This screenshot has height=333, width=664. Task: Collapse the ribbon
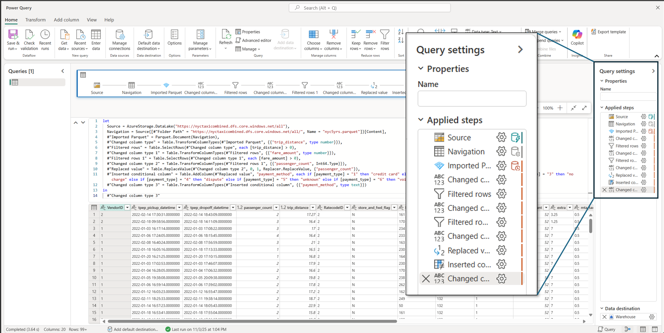pyautogui.click(x=657, y=56)
